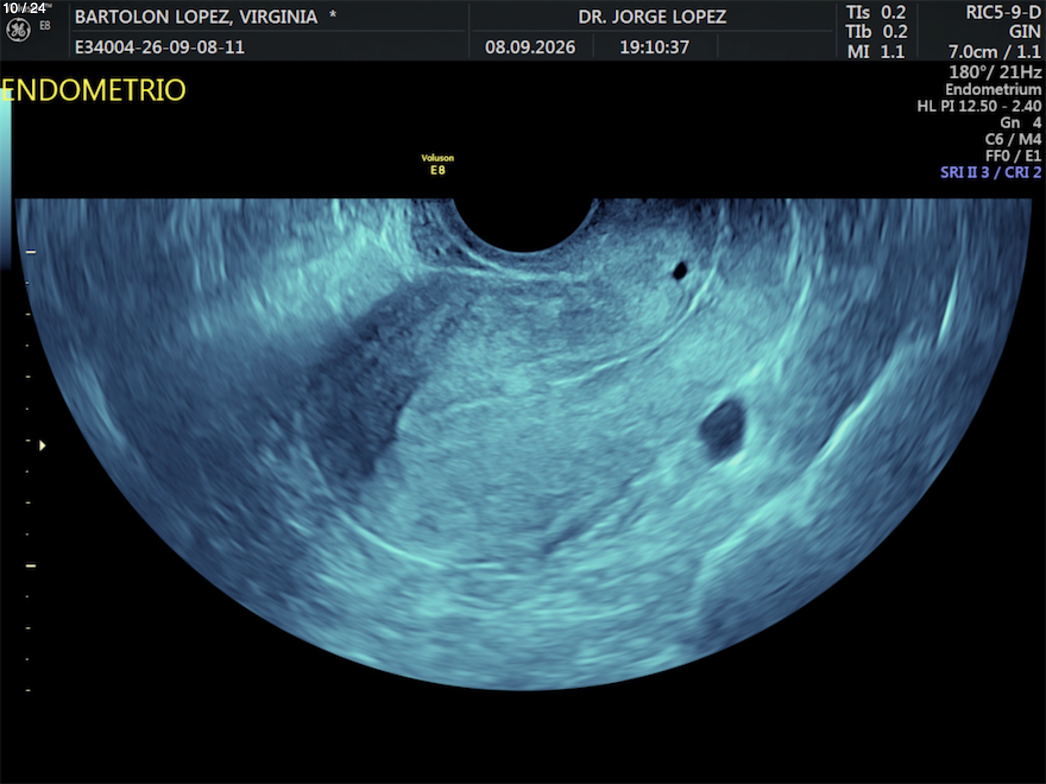This screenshot has height=784, width=1046.
Task: Click the large oval follicle in scan
Action: [x=722, y=428]
